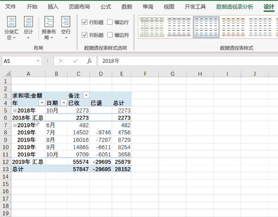Select column C header
Image resolution: width=278 pixels, height=217 pixels.
79,74
